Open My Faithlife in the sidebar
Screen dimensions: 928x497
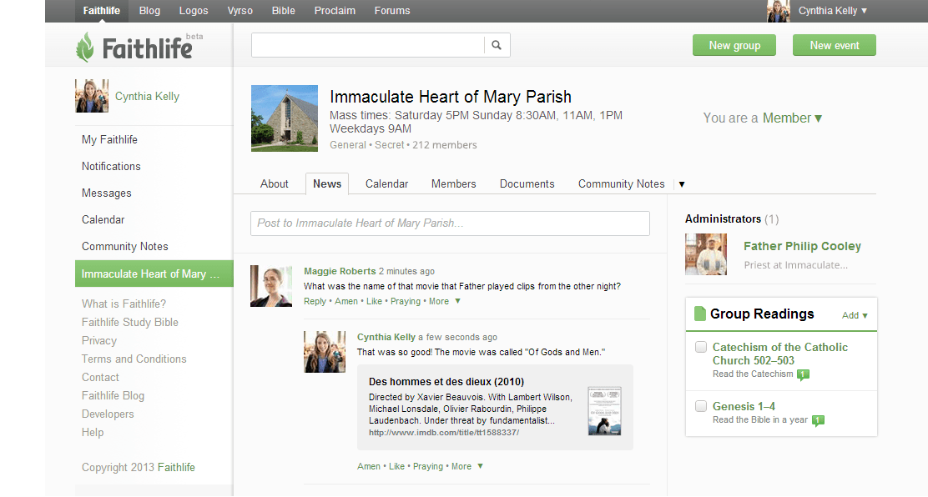[x=109, y=139]
